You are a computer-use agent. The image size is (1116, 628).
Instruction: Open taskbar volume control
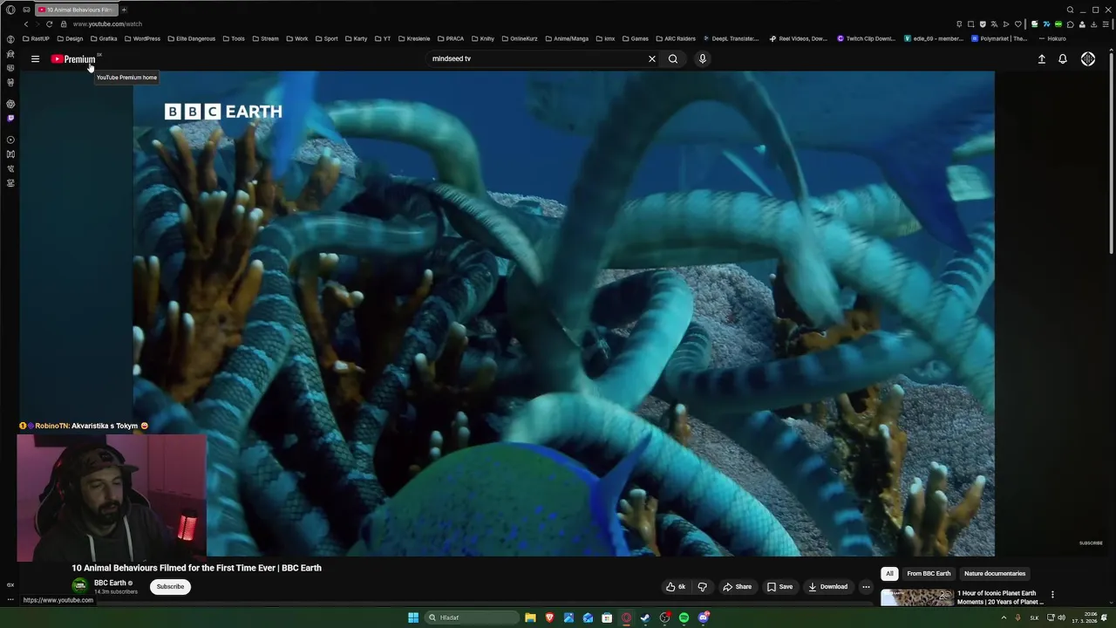(x=1061, y=618)
